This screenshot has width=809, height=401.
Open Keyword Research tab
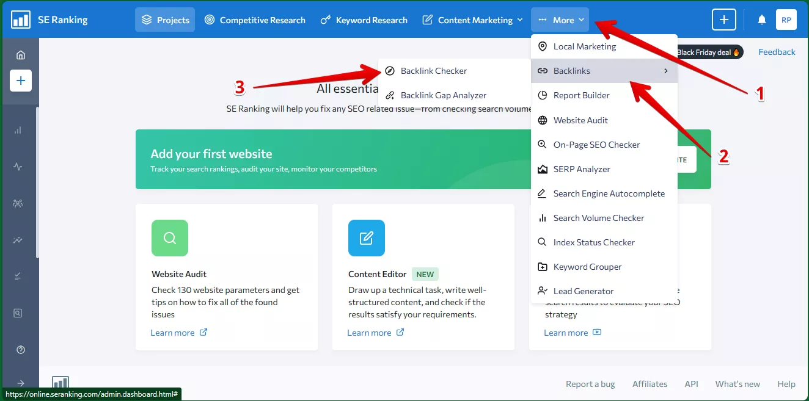(x=364, y=20)
